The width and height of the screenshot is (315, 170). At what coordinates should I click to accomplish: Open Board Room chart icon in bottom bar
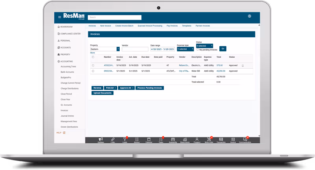click(x=185, y=140)
